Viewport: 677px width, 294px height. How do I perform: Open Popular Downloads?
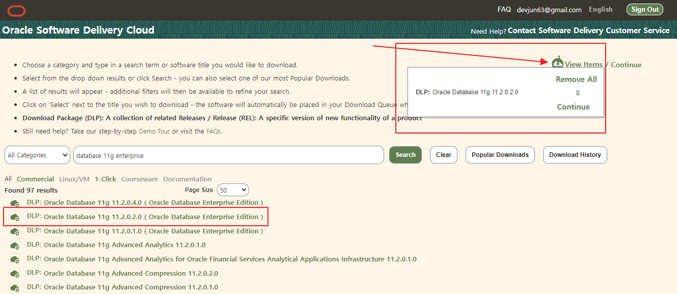[500, 155]
